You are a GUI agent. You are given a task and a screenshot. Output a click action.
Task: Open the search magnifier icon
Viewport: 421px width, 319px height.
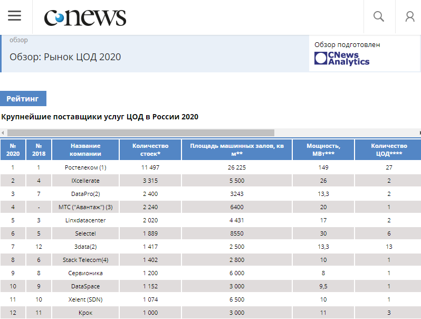pos(378,17)
